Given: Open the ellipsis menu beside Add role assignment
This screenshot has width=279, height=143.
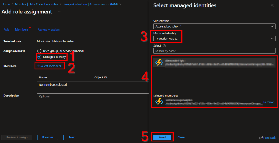Looking at the screenshot, I should point(59,12).
